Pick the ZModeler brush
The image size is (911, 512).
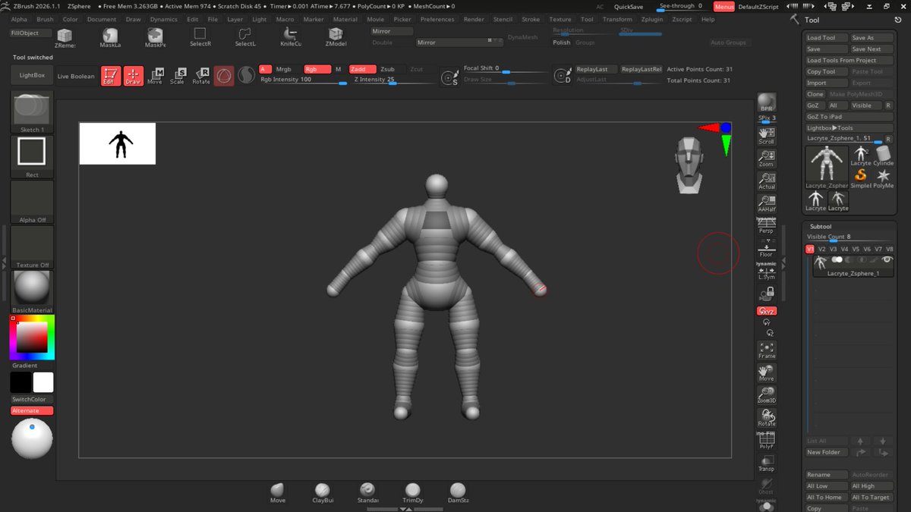[x=336, y=37]
